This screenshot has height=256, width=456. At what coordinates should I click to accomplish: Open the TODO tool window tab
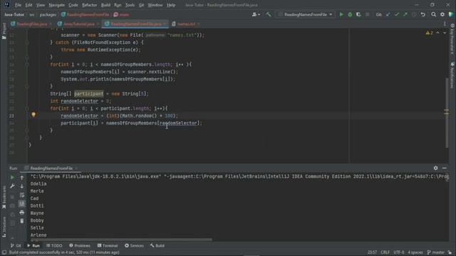(54, 245)
